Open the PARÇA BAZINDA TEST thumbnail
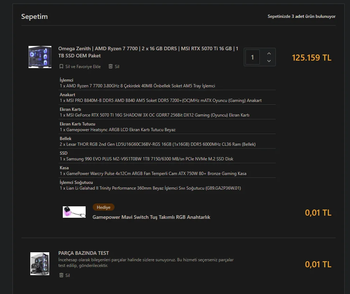 pos(40,264)
